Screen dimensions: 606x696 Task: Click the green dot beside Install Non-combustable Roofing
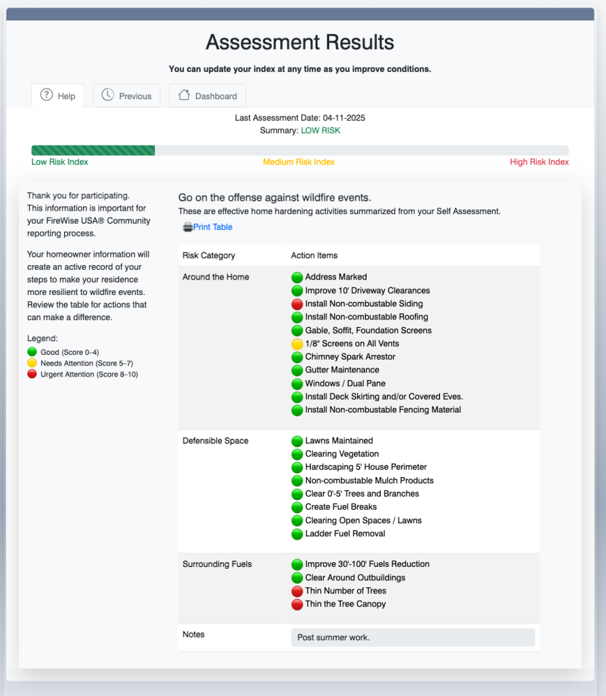[297, 317]
